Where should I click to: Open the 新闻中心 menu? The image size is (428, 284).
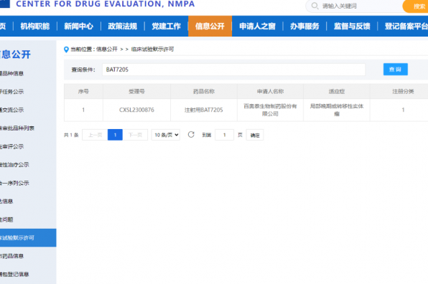point(78,26)
